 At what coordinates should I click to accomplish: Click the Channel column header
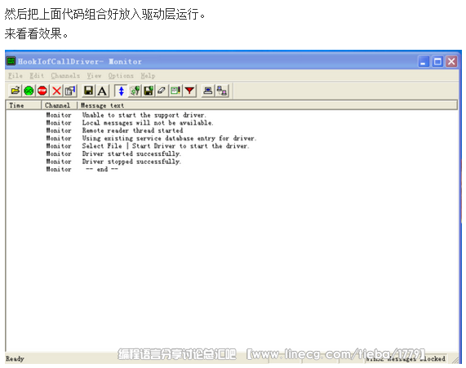pos(60,105)
